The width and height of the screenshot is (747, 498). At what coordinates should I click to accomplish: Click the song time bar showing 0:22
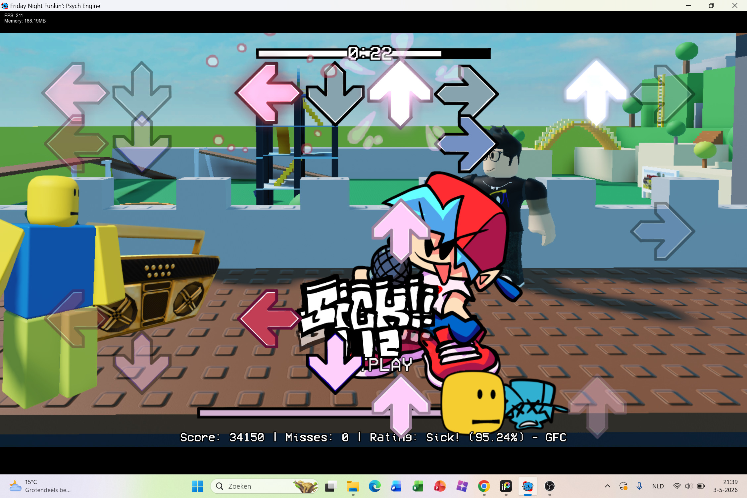(373, 53)
